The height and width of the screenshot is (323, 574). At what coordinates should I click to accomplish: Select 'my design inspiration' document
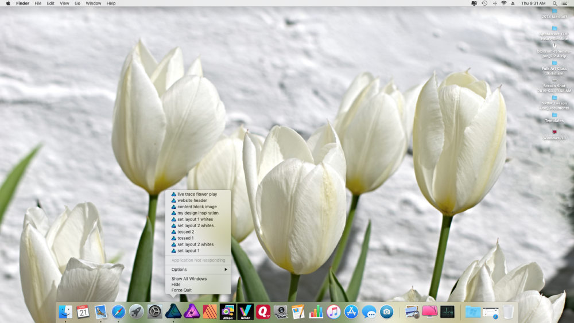[198, 213]
